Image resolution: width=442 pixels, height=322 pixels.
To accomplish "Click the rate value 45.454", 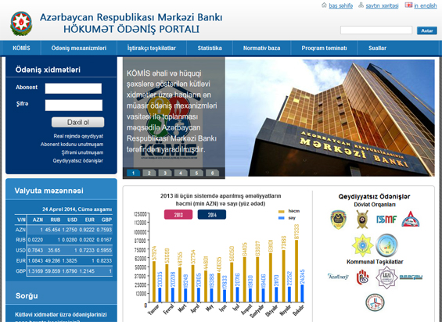I will [52, 230].
